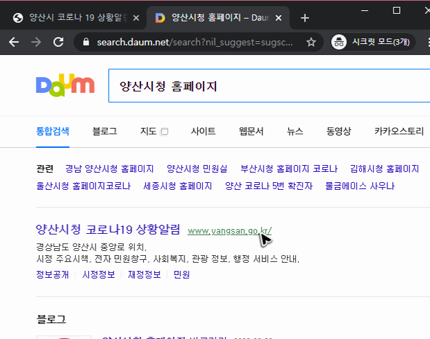Screen dimensions: 430x339
Task: Select the 통합검색 search tab
Action: point(52,131)
